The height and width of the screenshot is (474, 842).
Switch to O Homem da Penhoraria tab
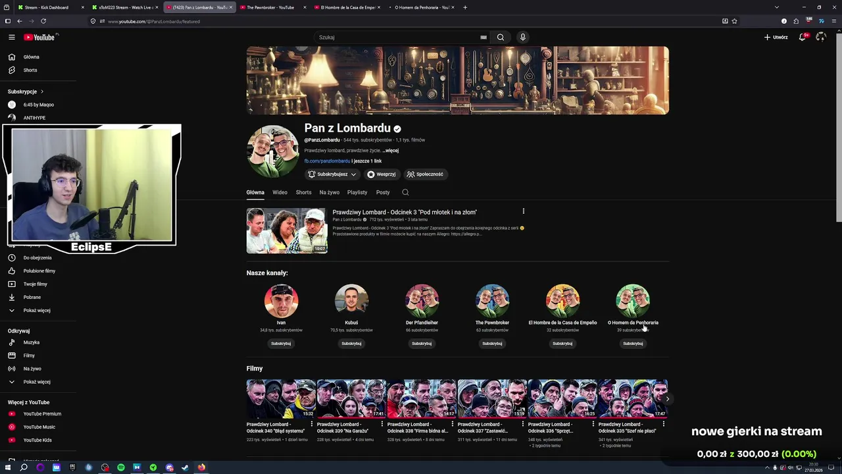pos(422,7)
